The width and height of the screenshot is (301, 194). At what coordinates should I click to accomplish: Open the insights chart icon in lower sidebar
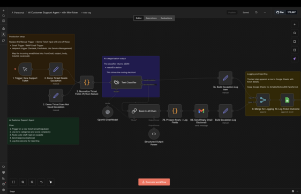(x=3, y=179)
